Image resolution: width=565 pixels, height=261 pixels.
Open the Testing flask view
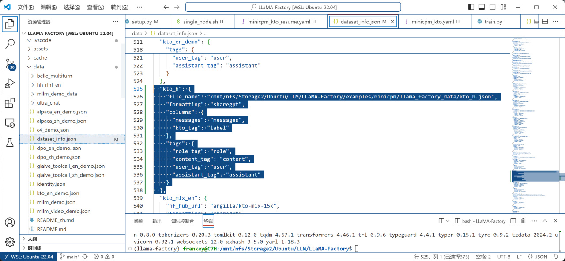(10, 142)
